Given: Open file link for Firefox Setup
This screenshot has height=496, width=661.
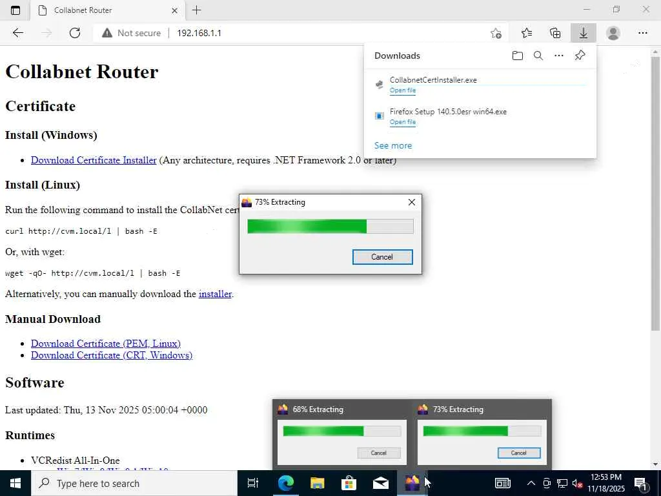Looking at the screenshot, I should coord(403,122).
